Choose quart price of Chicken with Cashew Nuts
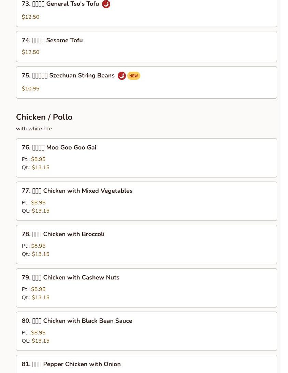 click(41, 297)
